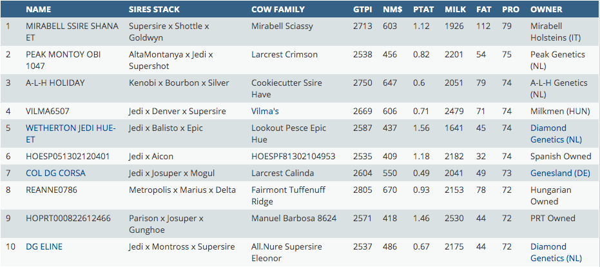Sort by the FAT column header
The width and height of the screenshot is (600, 267).
tap(483, 10)
